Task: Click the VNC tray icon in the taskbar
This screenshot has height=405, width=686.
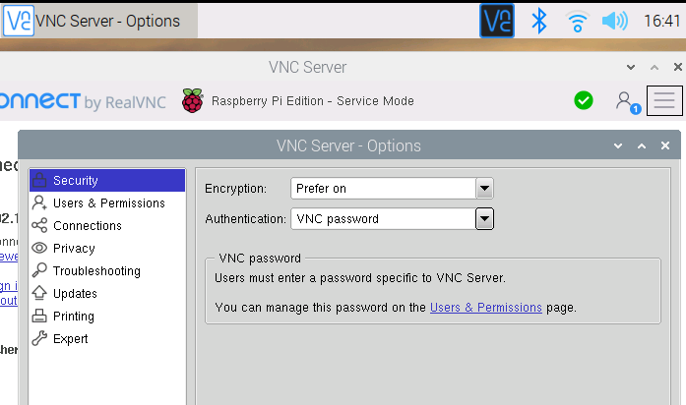Action: 497,21
